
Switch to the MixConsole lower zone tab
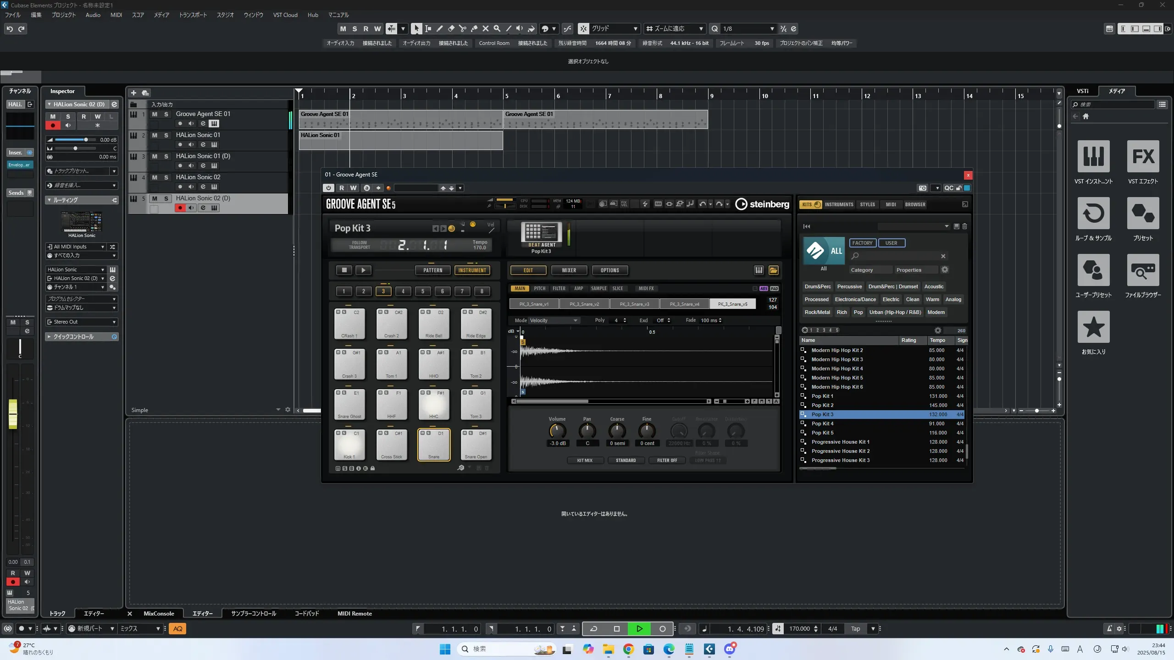[x=159, y=613]
